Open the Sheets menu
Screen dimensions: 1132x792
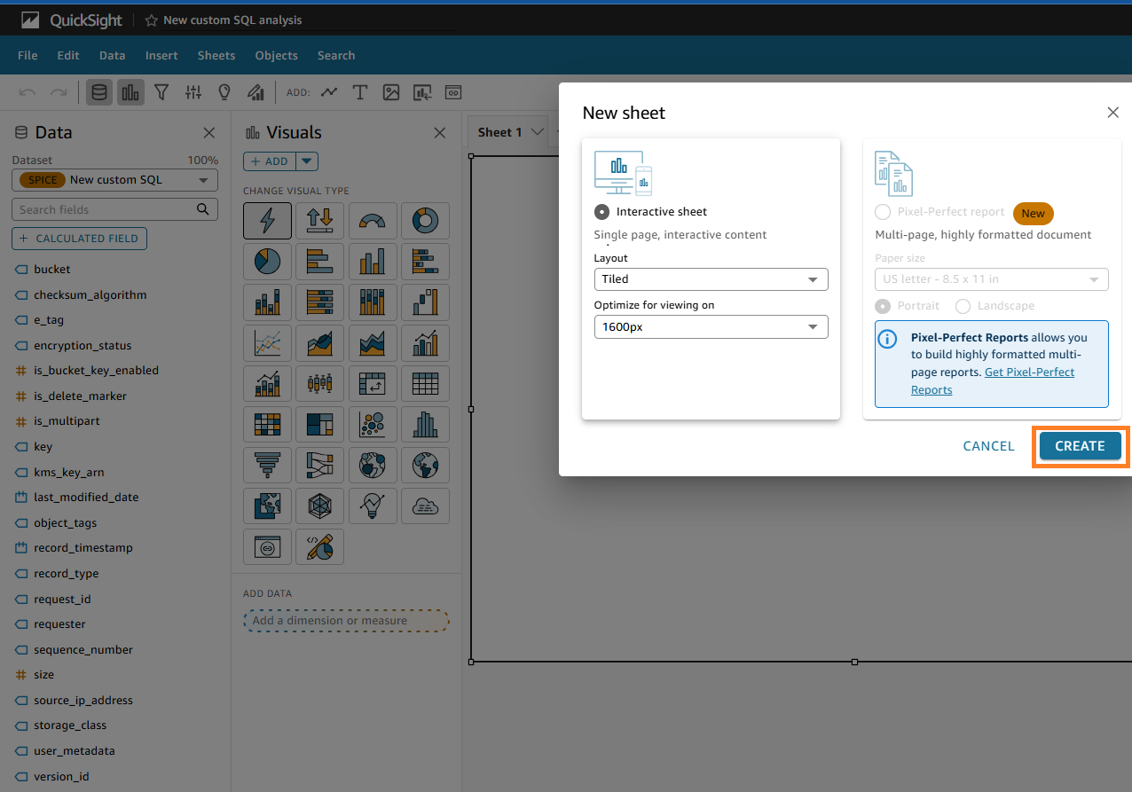216,55
